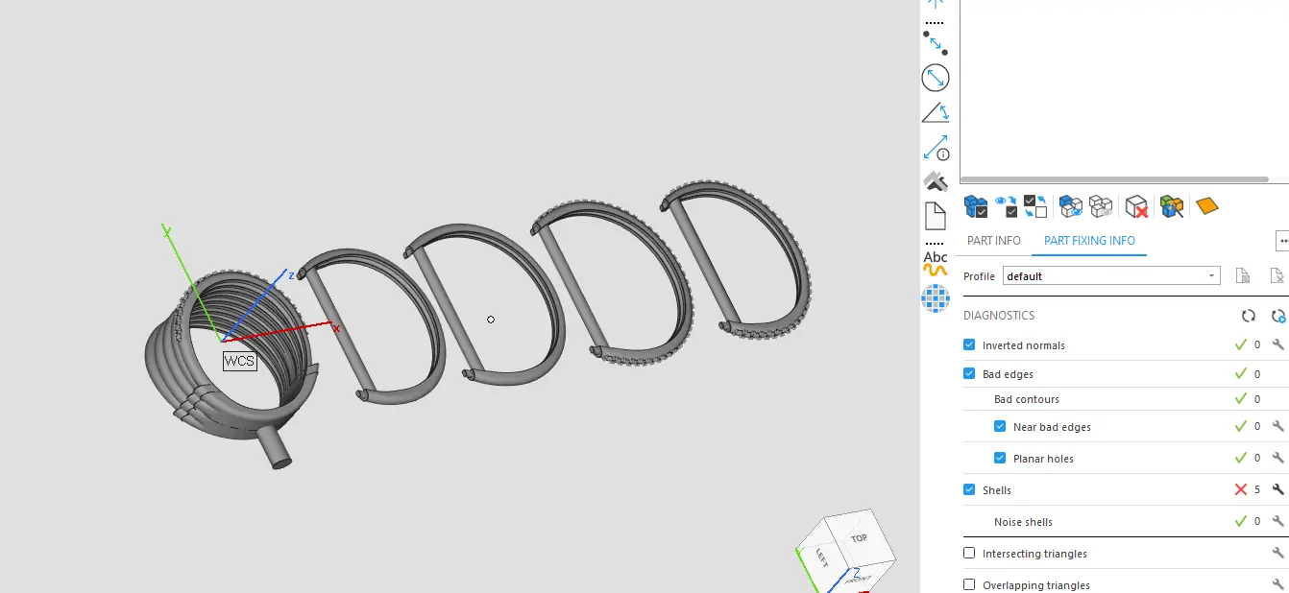Open the Profile default dropdown

1111,276
